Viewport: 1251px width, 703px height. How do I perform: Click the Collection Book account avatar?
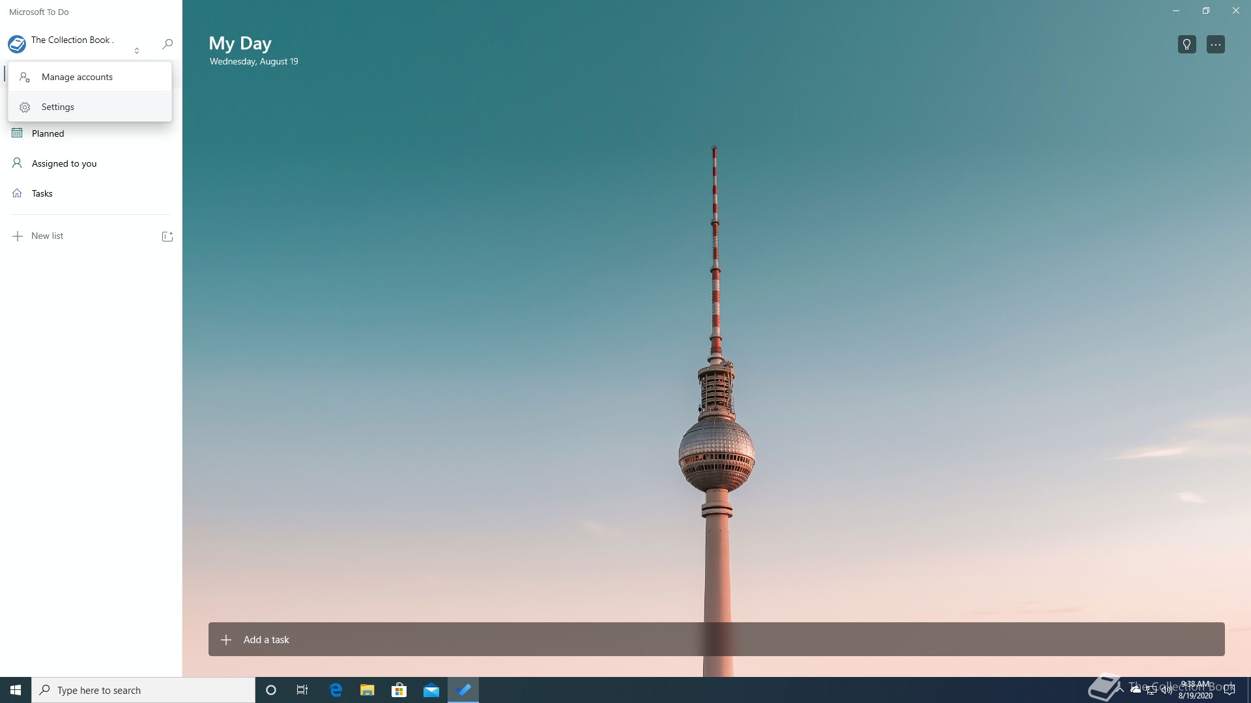coord(17,44)
